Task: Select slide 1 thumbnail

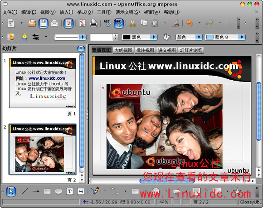Action: point(43,83)
